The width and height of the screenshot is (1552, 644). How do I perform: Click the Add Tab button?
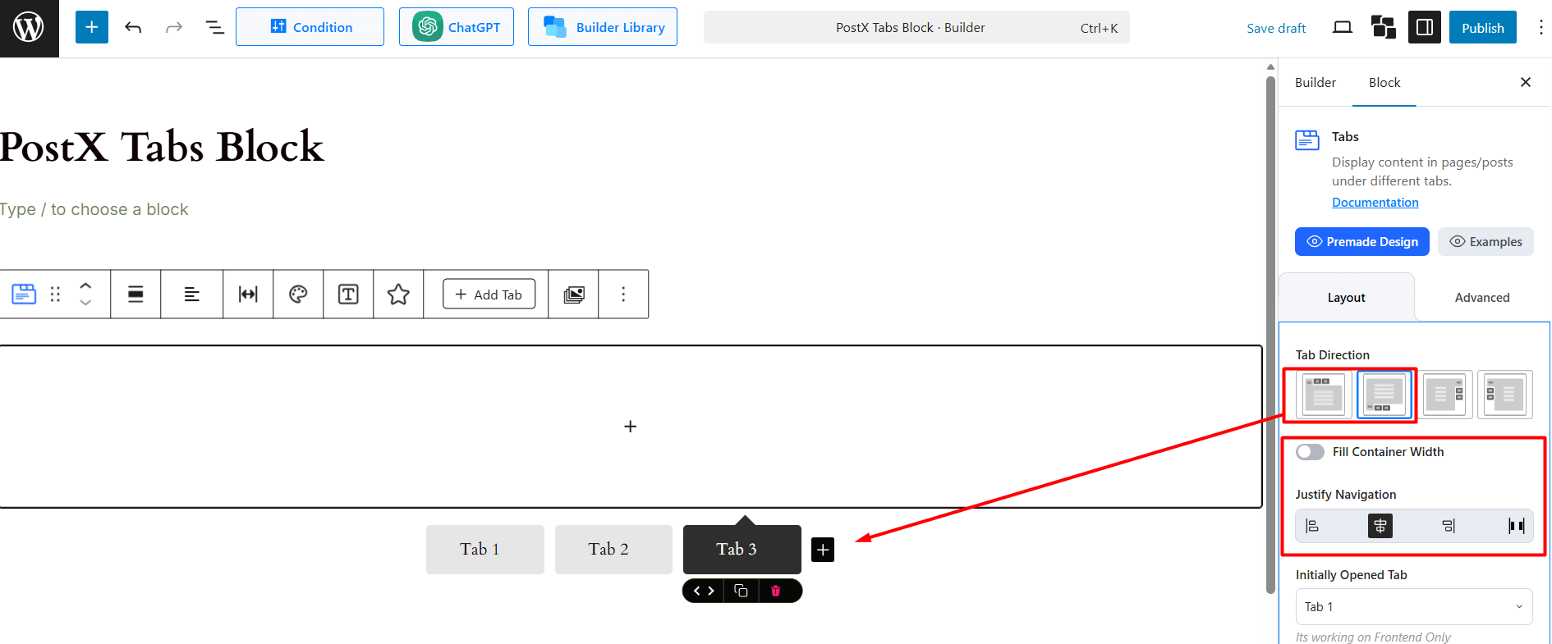click(489, 294)
